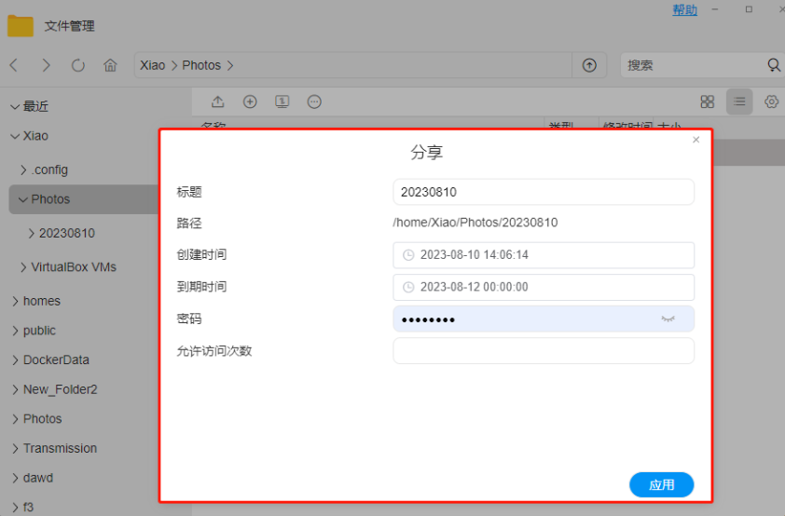The height and width of the screenshot is (516, 785).
Task: Click the 创建时间 date field
Action: tap(544, 255)
